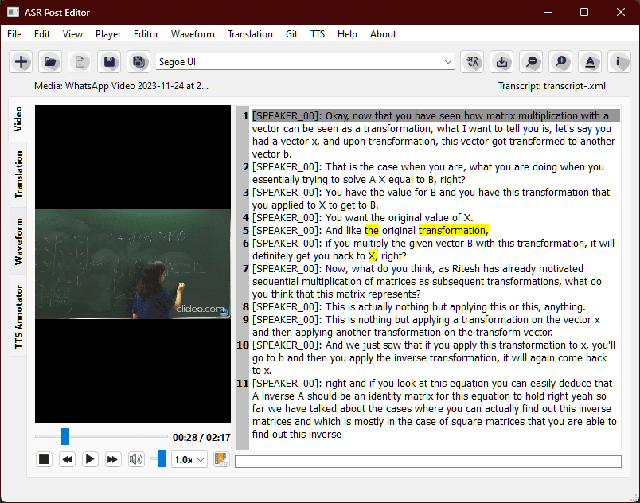The height and width of the screenshot is (503, 640).
Task: Open translation tools via the language icon
Action: point(473,61)
